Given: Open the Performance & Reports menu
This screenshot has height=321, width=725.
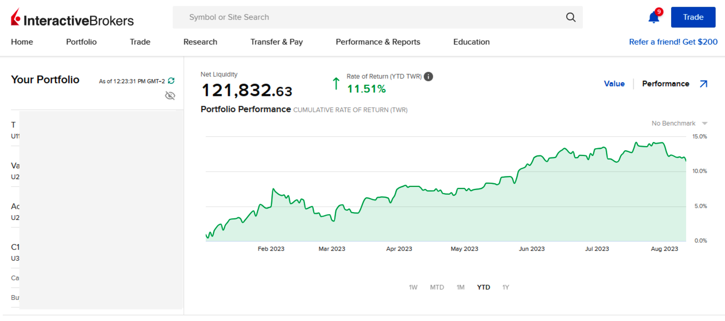Looking at the screenshot, I should coord(378,42).
